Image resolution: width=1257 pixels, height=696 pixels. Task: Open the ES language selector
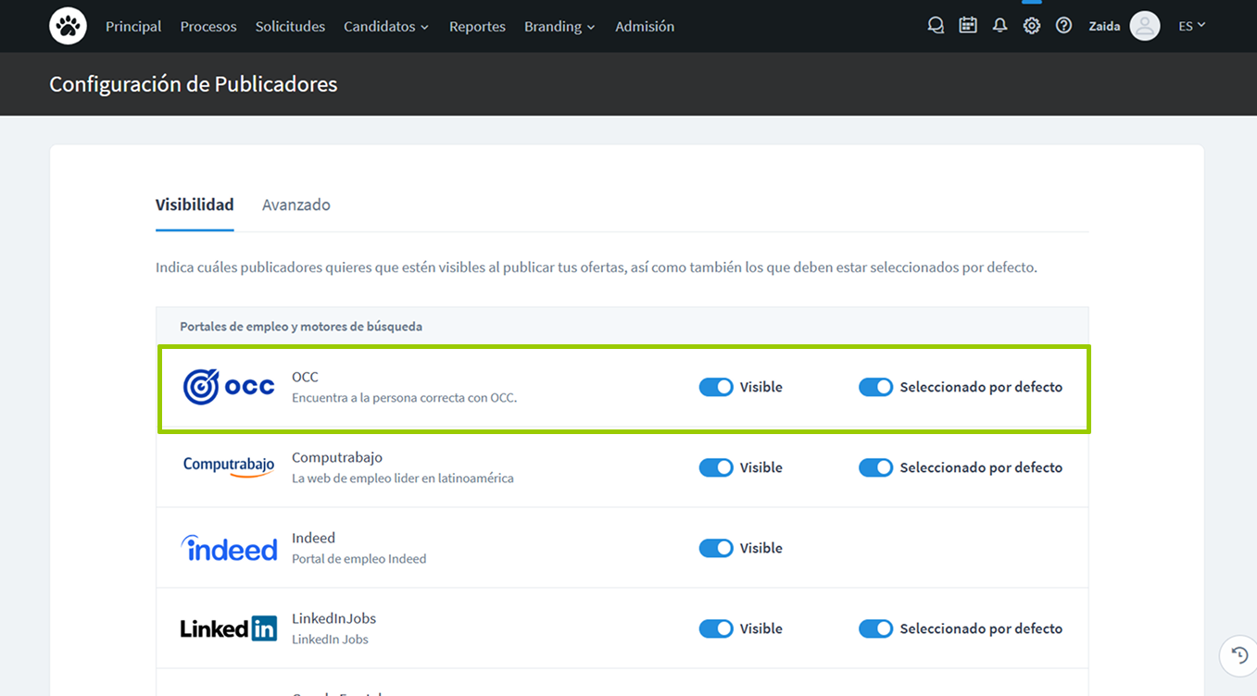(1191, 26)
